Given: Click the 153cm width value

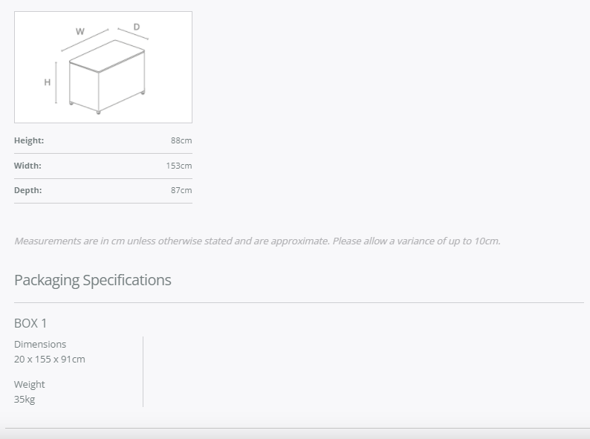Looking at the screenshot, I should pyautogui.click(x=179, y=166).
